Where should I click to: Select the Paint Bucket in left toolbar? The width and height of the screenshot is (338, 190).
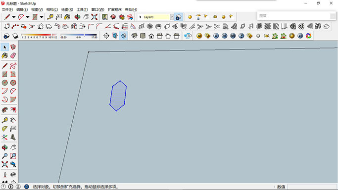click(5, 55)
